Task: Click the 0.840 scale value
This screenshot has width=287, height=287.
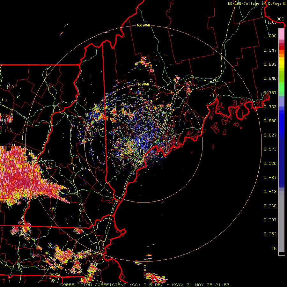Action: (x=270, y=78)
